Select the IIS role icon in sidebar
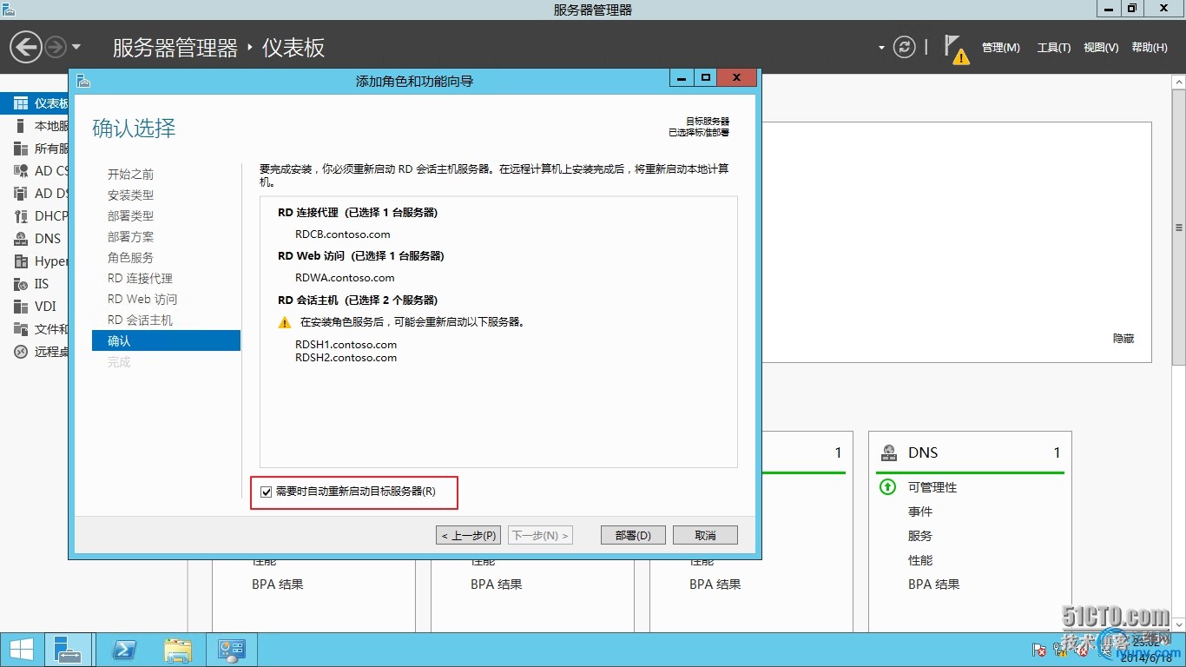1186x667 pixels. (21, 284)
